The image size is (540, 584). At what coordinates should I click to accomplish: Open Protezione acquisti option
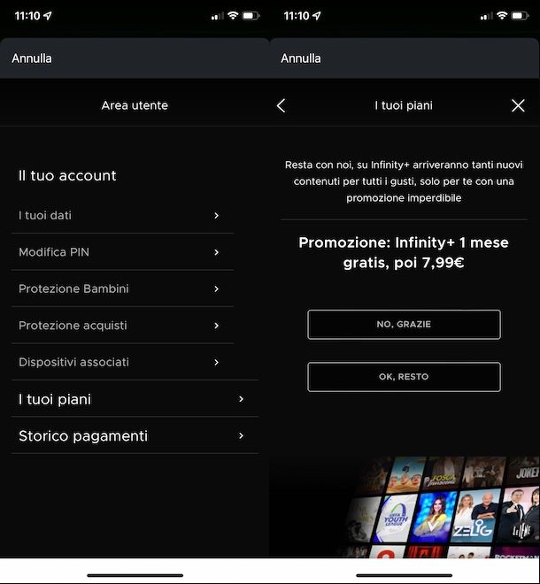tap(123, 326)
